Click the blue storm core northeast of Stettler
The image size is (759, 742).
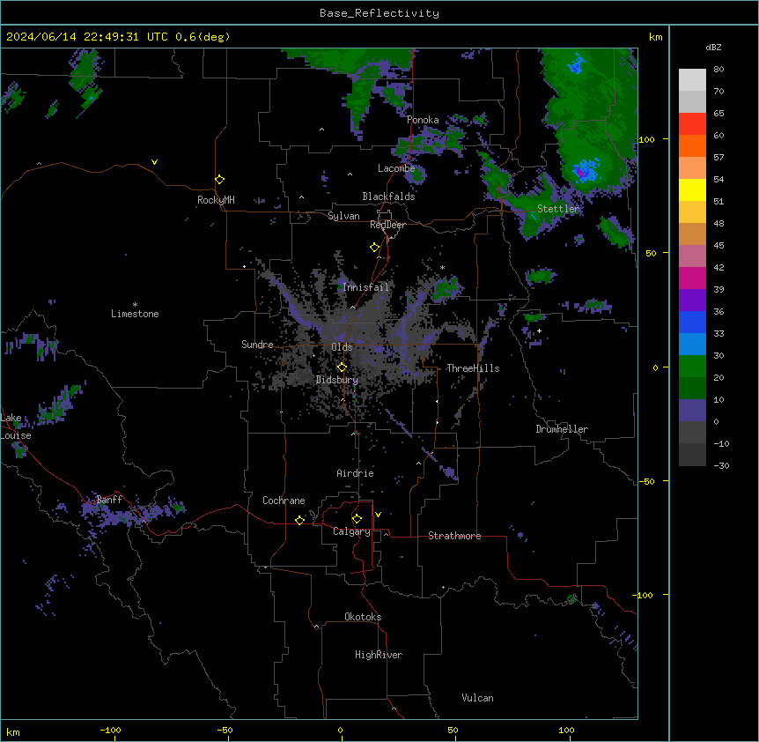[x=586, y=170]
